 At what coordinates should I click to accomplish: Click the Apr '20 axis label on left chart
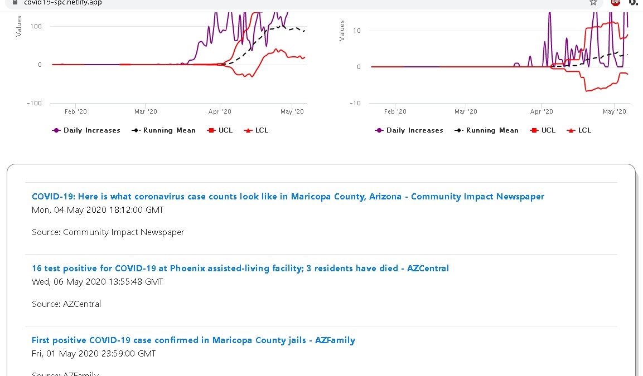pos(220,111)
